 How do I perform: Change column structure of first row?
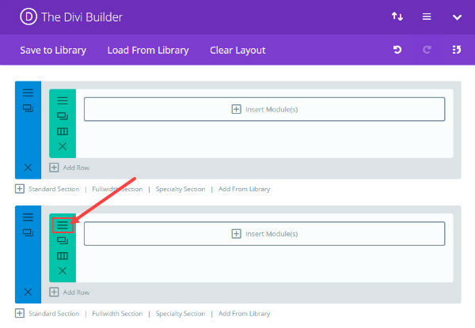pos(63,131)
